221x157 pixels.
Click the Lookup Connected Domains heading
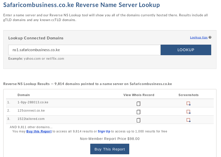pos(36,38)
